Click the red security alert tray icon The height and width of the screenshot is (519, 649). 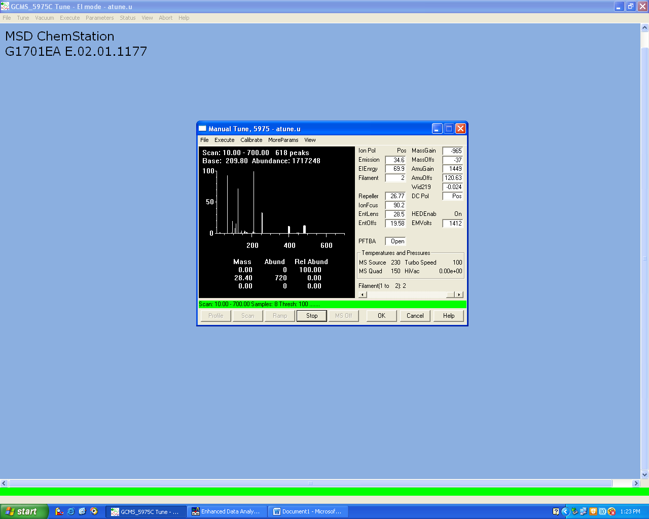point(611,511)
